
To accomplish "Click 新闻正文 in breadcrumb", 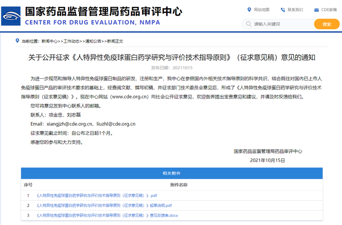I will point(115,41).
